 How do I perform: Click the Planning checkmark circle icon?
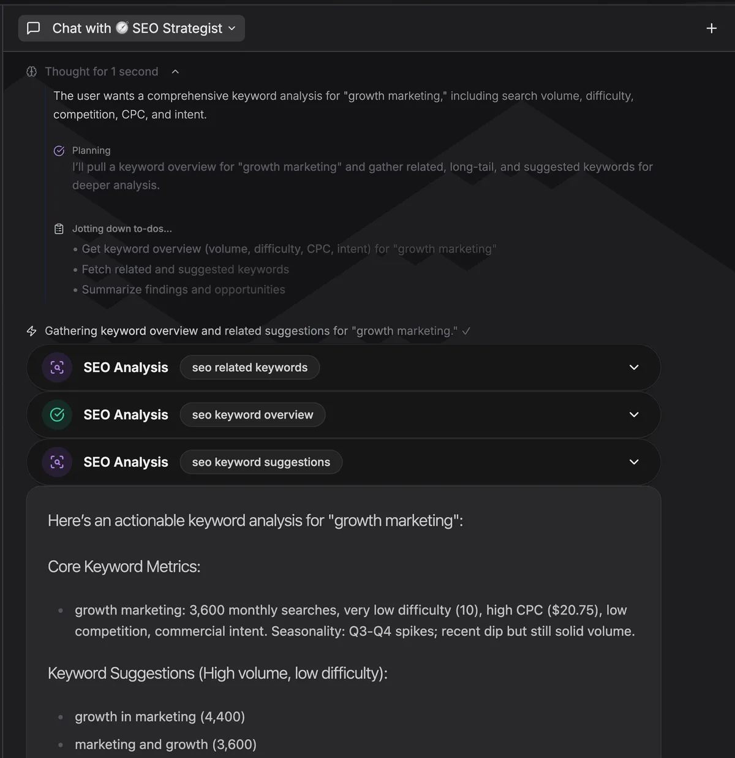(59, 151)
